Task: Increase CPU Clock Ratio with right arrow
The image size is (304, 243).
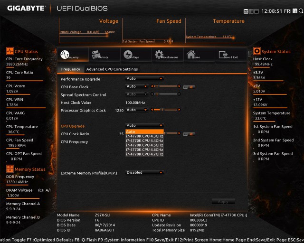Action: [179, 133]
